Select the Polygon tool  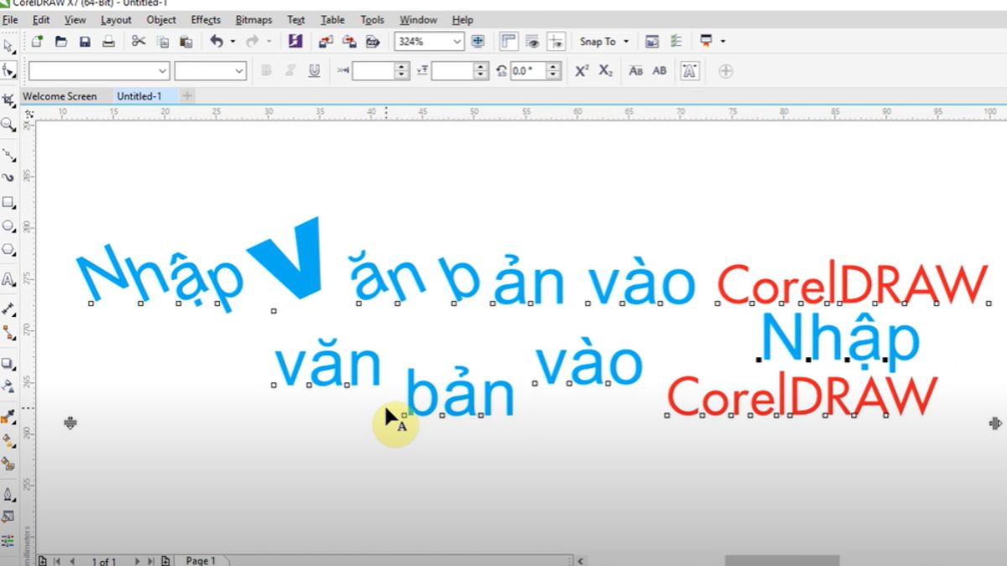pyautogui.click(x=8, y=249)
